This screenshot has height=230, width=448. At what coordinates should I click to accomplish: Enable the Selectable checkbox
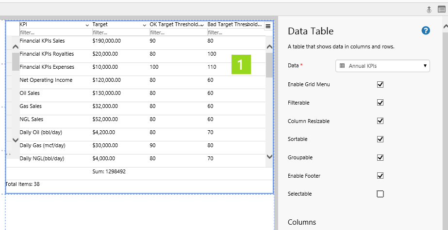coord(380,194)
